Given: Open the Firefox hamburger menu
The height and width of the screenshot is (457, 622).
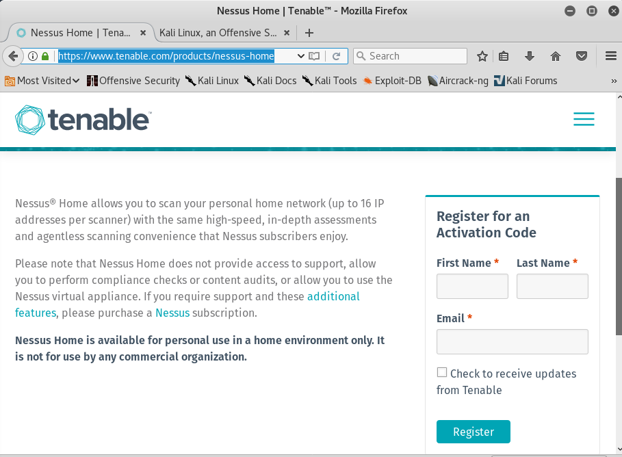Looking at the screenshot, I should click(611, 56).
